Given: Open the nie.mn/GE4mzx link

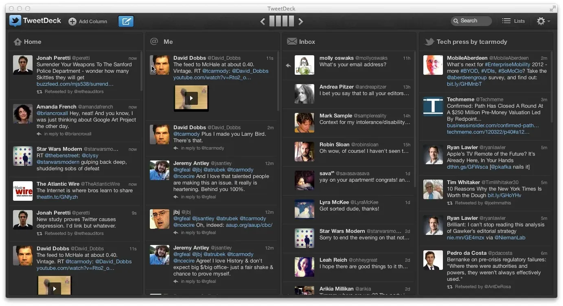Looking at the screenshot, I should tap(466, 238).
